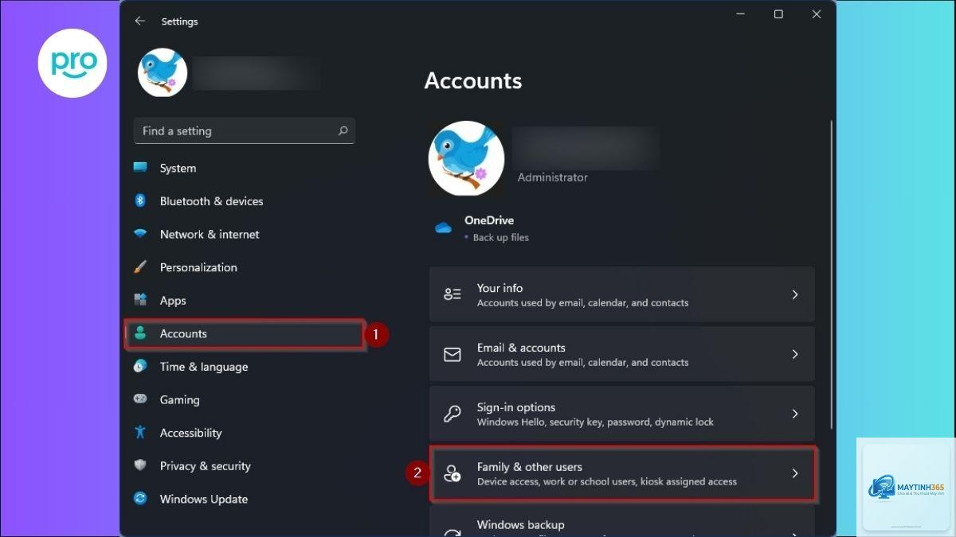Image resolution: width=956 pixels, height=537 pixels.
Task: Click the Administrator label under the user name
Action: (552, 177)
